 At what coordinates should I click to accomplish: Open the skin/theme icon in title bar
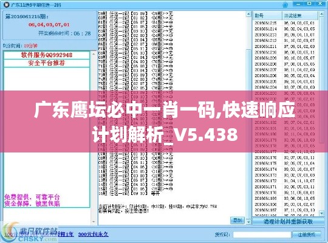pyautogui.click(x=285, y=4)
